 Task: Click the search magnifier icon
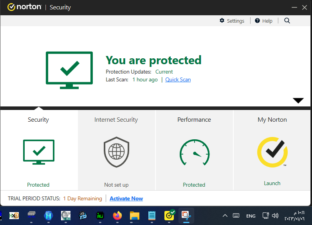(287, 21)
